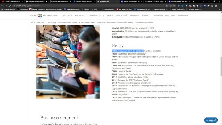Screen dimensions: 222x125
Task: Click the 2003 Listed on Jasdak line
Action: pos(122,71)
